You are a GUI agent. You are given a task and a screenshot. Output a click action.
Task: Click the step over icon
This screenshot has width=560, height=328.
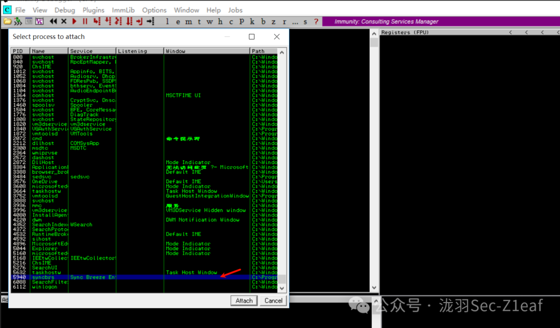pyautogui.click(x=107, y=21)
